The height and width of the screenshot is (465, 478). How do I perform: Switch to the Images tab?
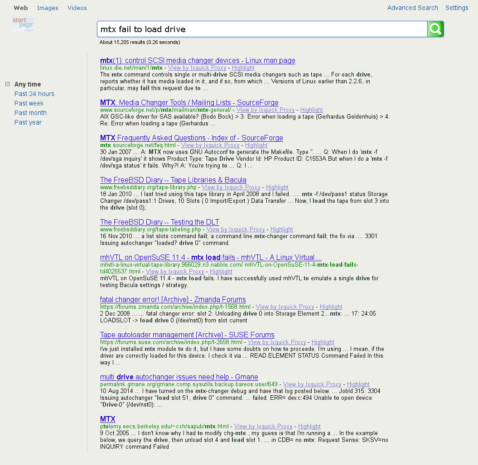click(48, 8)
